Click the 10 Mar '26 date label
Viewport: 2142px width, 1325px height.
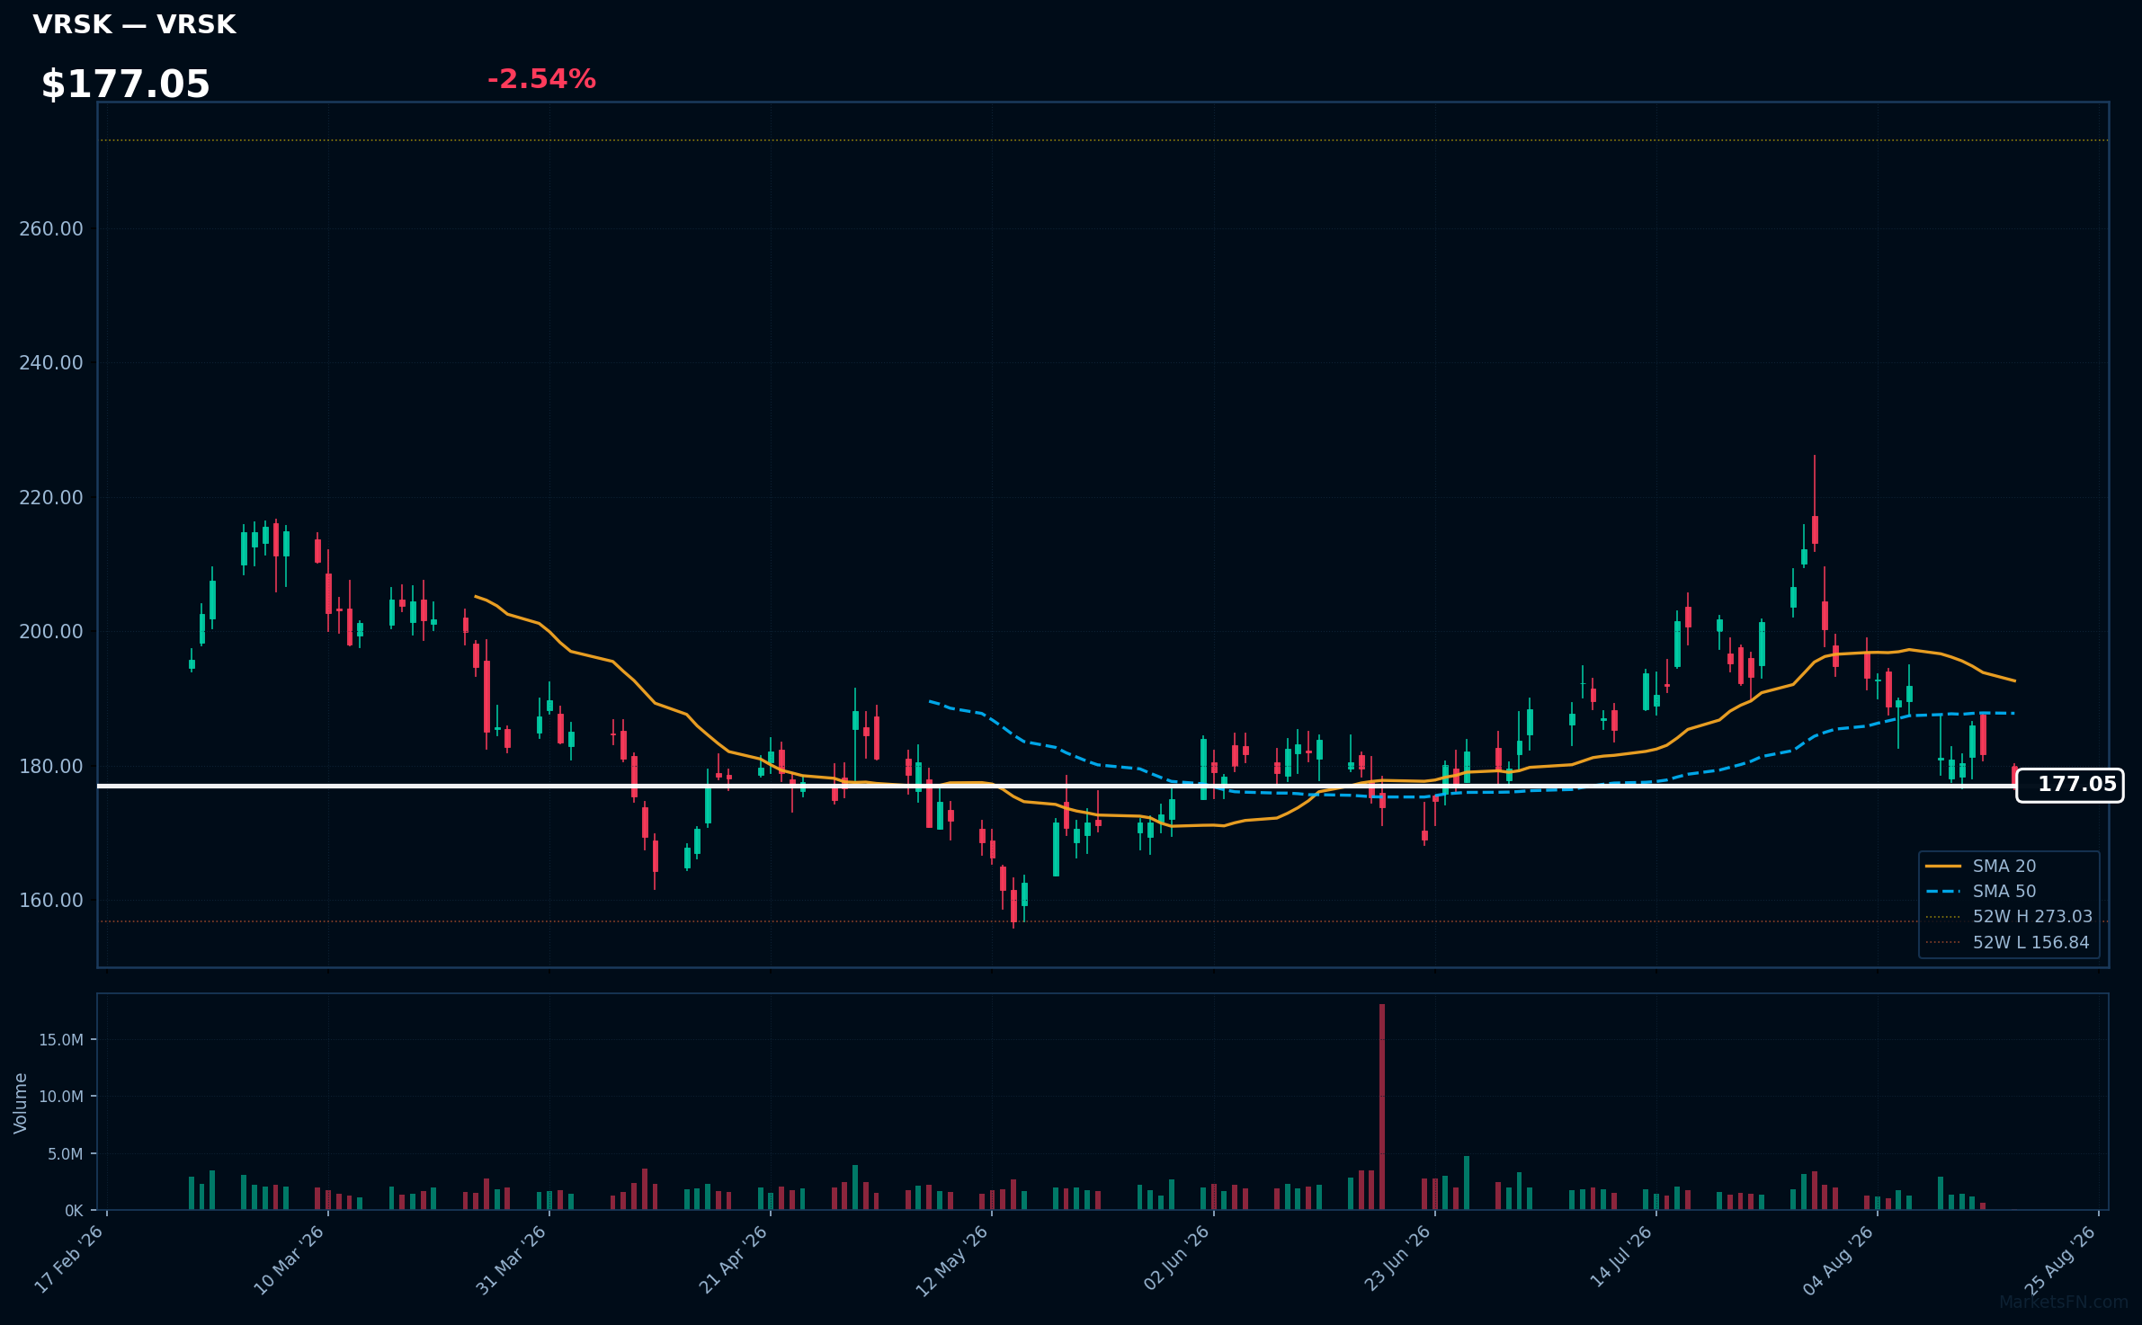point(289,1259)
